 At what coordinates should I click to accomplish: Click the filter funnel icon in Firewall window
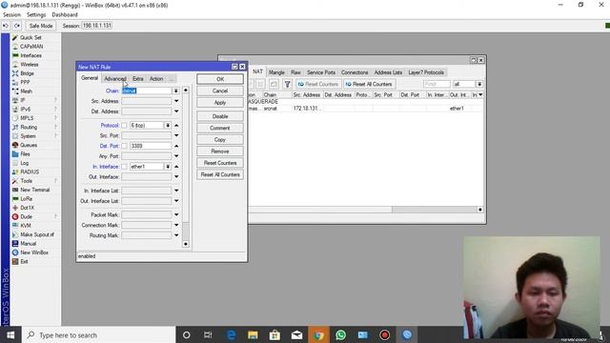287,84
